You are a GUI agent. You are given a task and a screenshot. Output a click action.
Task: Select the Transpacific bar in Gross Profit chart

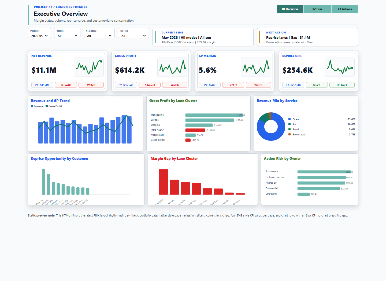click(214, 115)
